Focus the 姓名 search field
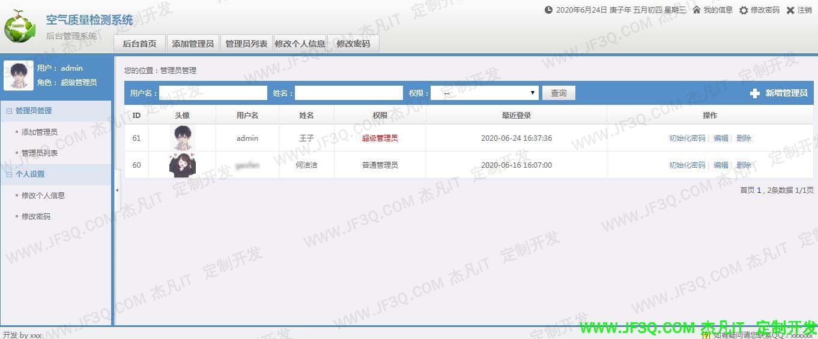The height and width of the screenshot is (339, 818). pyautogui.click(x=349, y=93)
